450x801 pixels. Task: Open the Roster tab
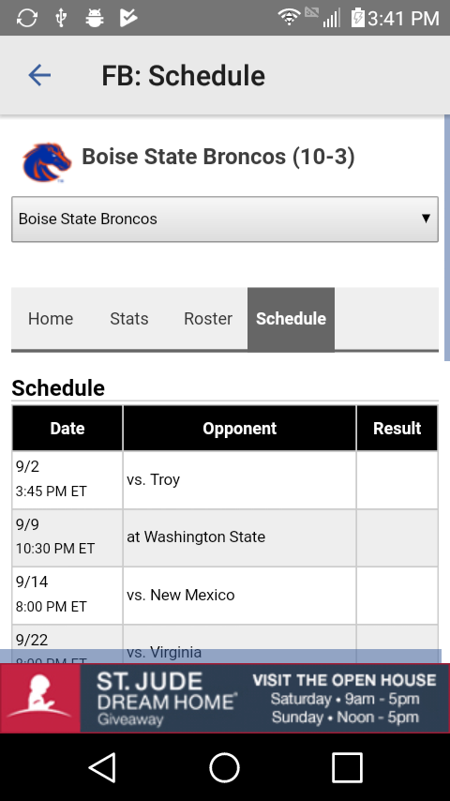click(208, 319)
